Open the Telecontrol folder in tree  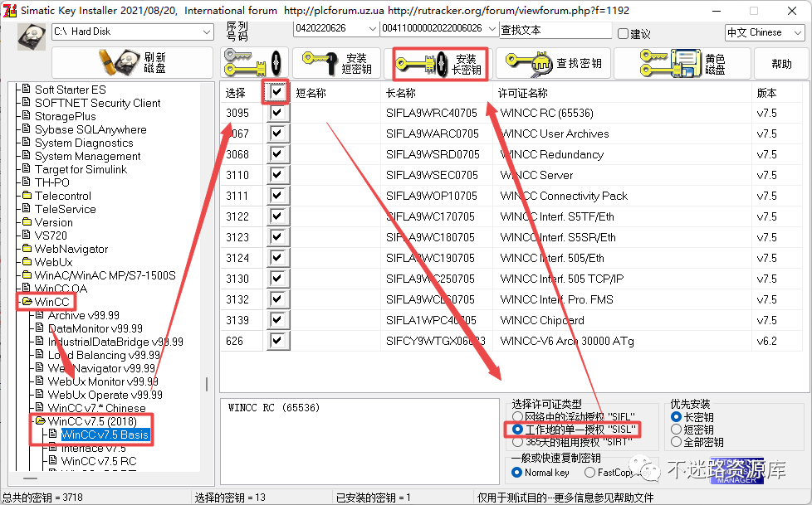click(x=62, y=196)
